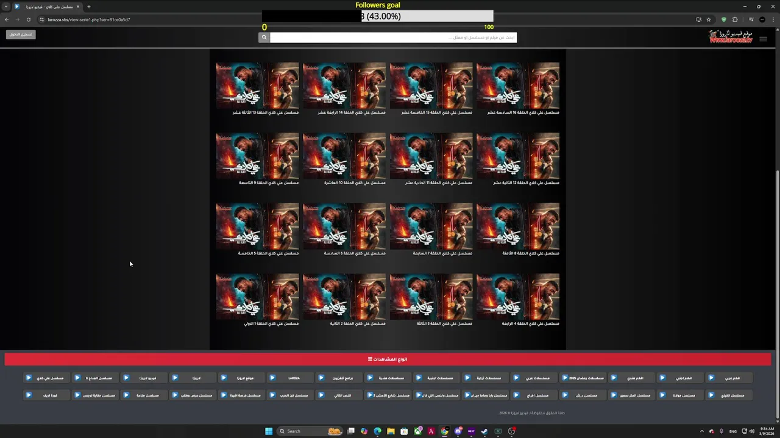Screen dimensions: 780x438
Task: Open the مسلسل افراج tag link
Action: [534, 395]
